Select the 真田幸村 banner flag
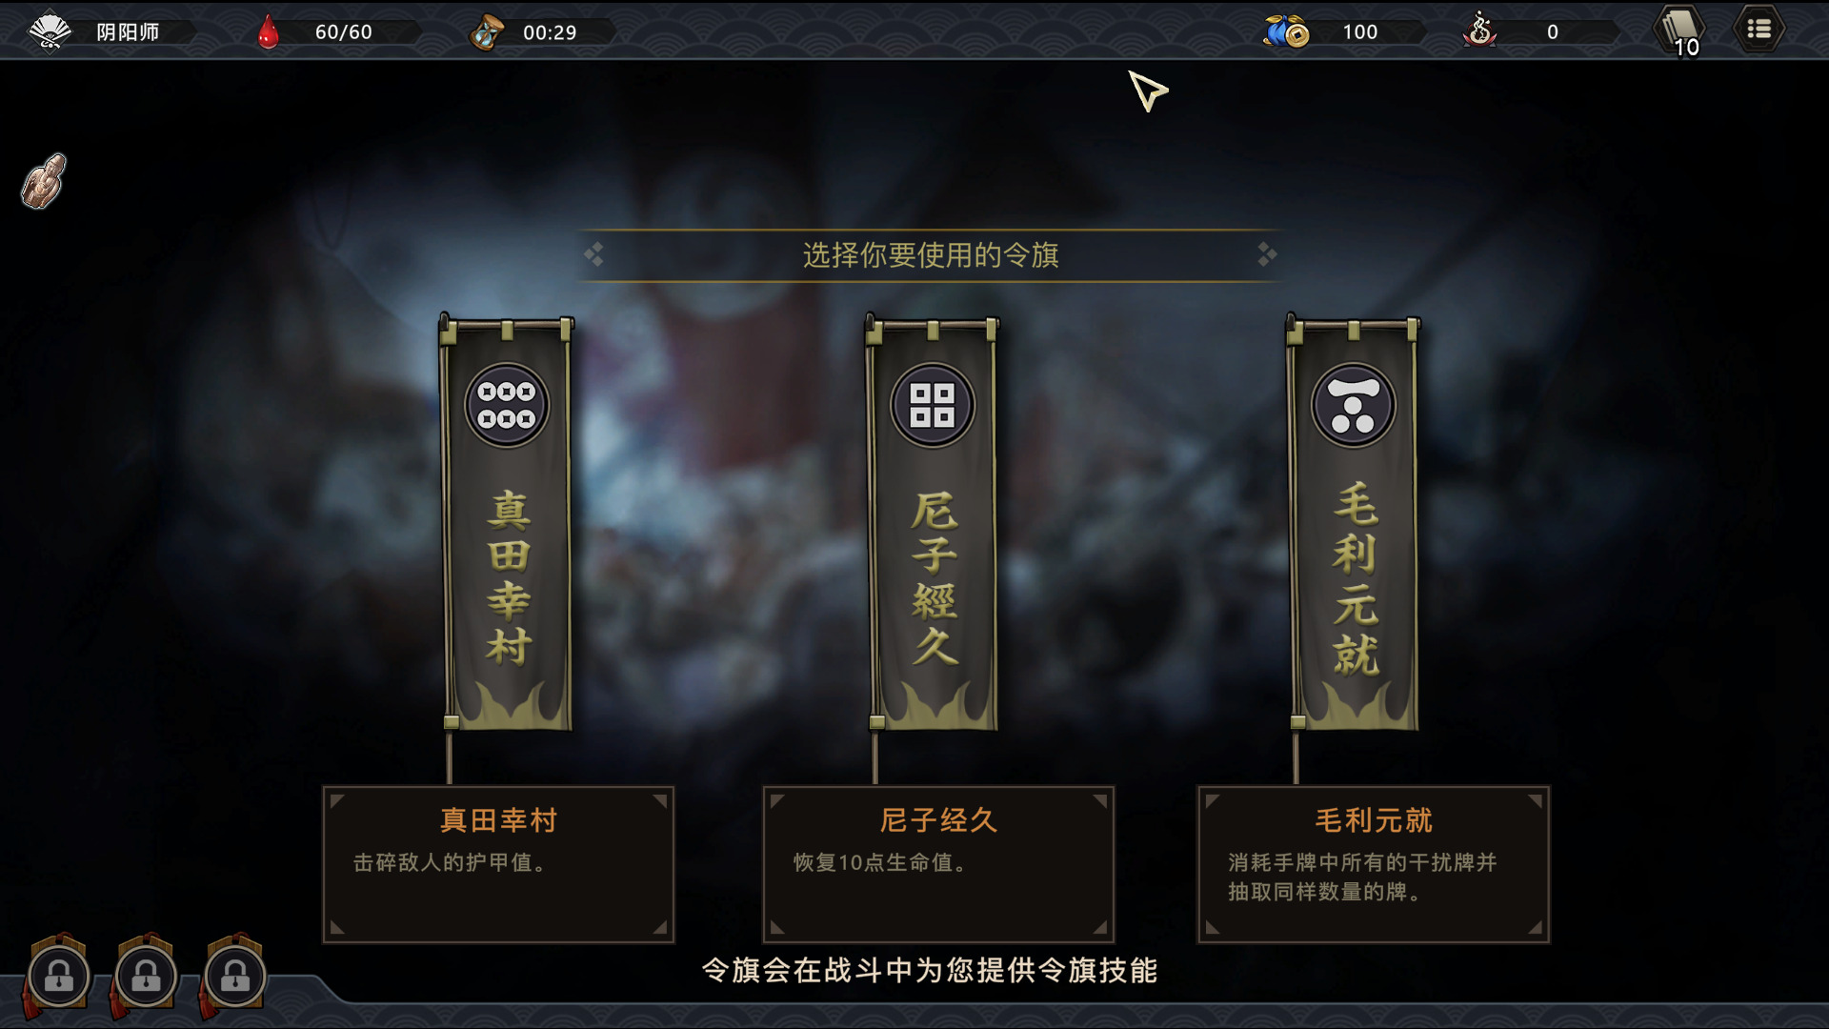The image size is (1829, 1029). (507, 524)
